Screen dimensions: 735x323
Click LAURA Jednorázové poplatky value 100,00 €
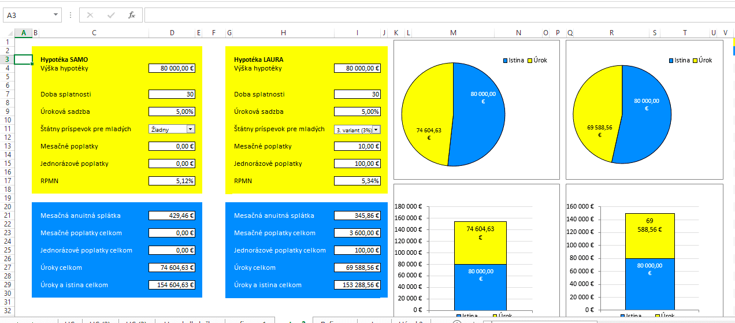[357, 164]
